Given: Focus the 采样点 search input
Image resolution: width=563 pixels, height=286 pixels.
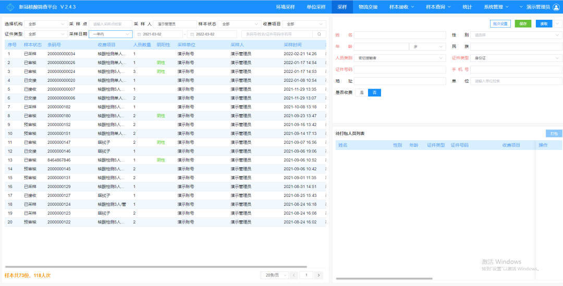Looking at the screenshot, I should click(111, 24).
